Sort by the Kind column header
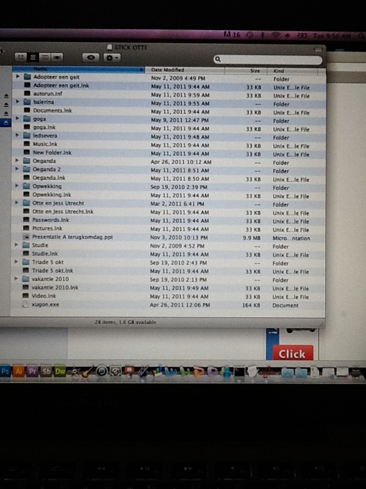 pyautogui.click(x=293, y=71)
